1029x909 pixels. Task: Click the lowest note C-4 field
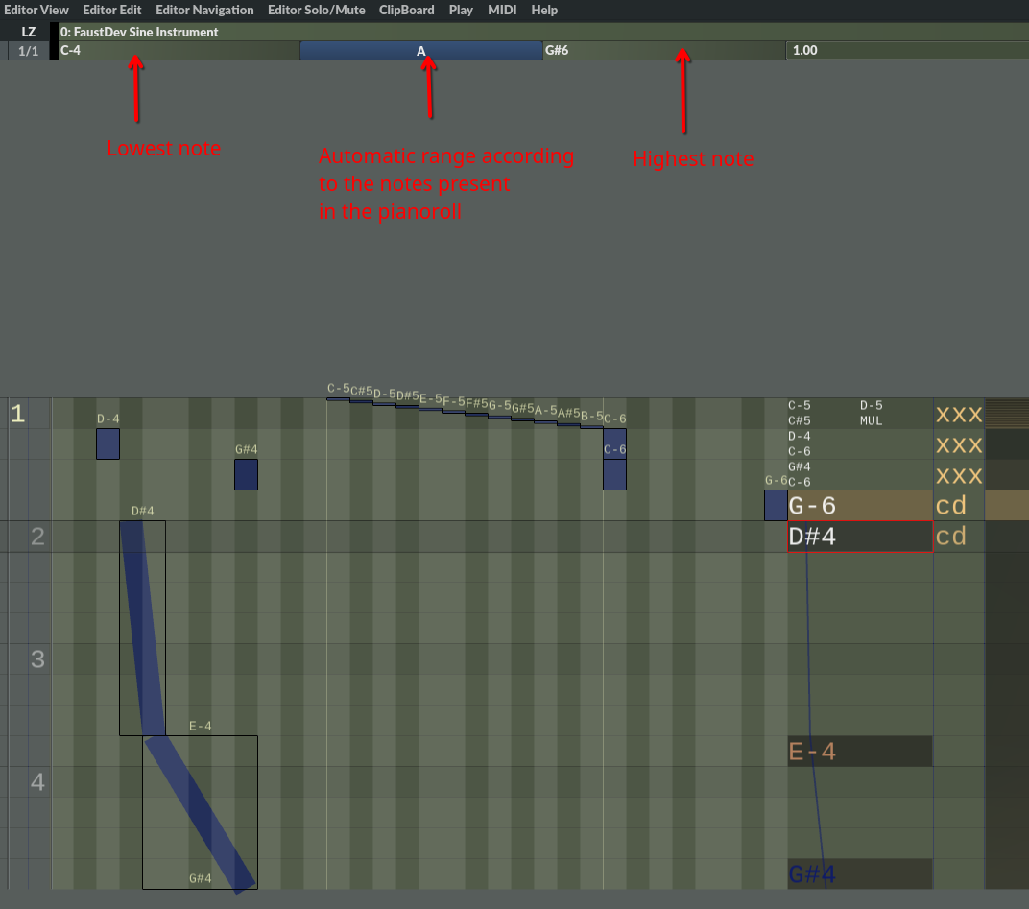click(x=178, y=51)
